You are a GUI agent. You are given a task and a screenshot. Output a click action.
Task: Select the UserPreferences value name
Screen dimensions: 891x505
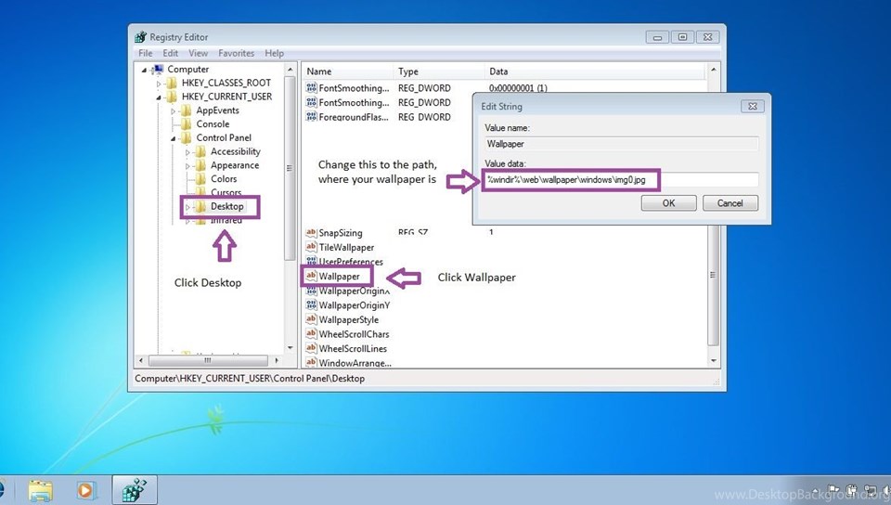(351, 262)
